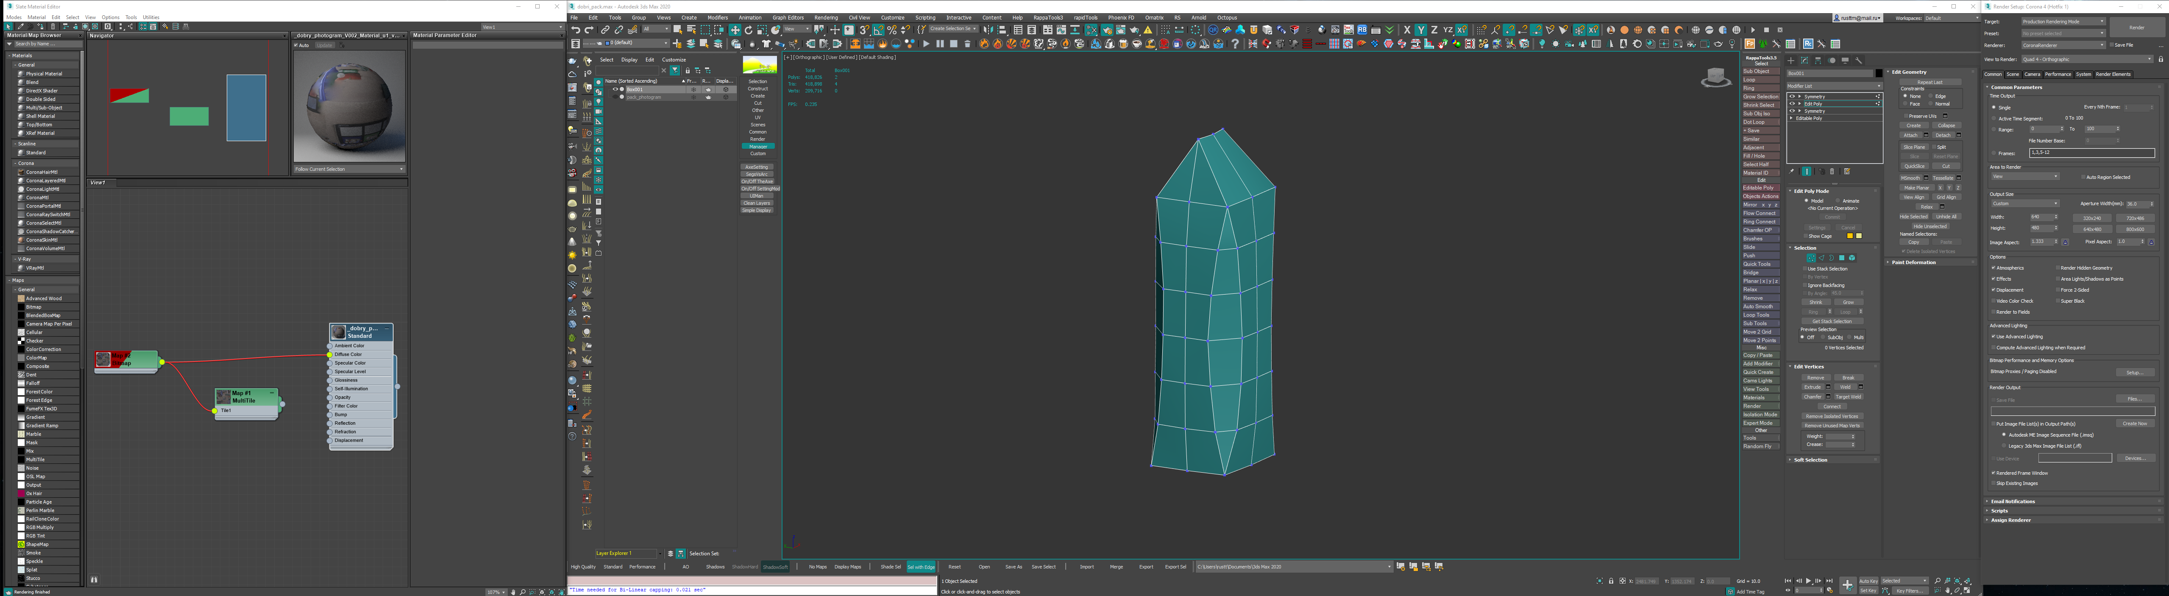This screenshot has width=2169, height=596.
Task: Click RappaTools Grow Selection button
Action: coord(1761,97)
